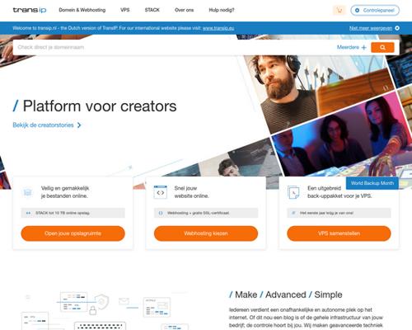This screenshot has width=412, height=330.
Task: Click the TransIP logo
Action: [x=30, y=10]
